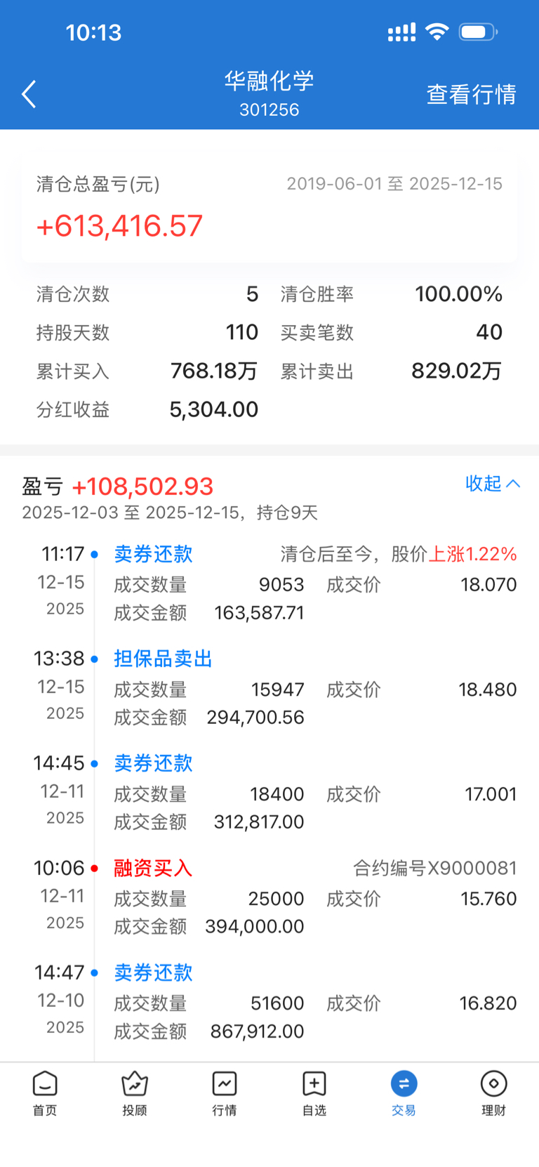Tap the date range 2019-06-01 至 2025-12-15
The image size is (539, 1167).
(394, 184)
